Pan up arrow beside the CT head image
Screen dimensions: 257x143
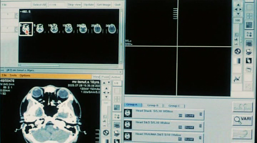(106, 88)
